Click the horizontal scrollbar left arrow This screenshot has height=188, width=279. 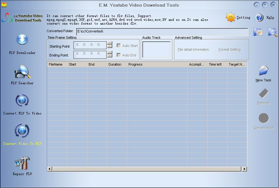tap(50, 169)
